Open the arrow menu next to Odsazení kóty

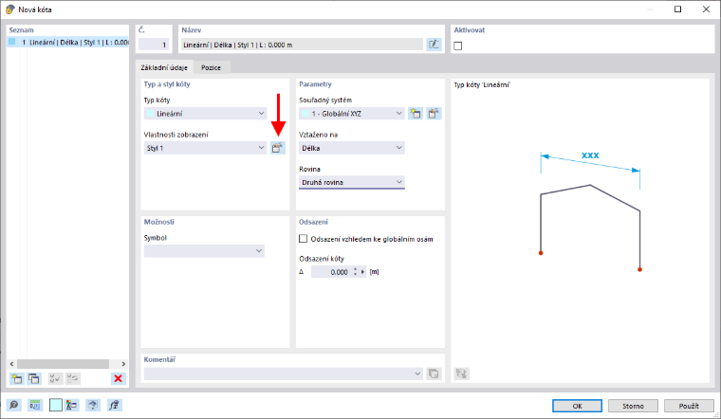[x=362, y=272]
